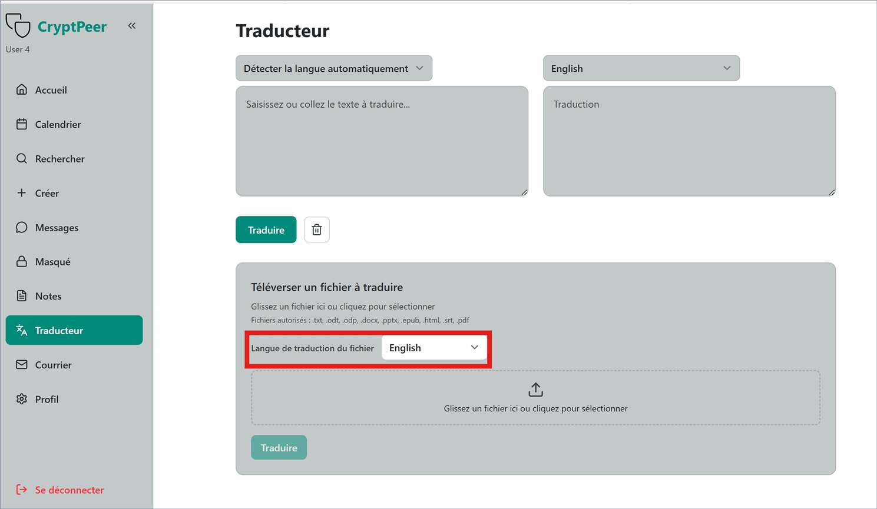Click the gear icon for Profil
Screen dimensions: 877x509
click(22, 399)
